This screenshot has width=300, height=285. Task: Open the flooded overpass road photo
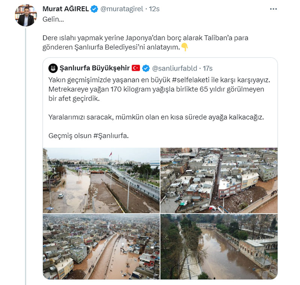click(101, 180)
